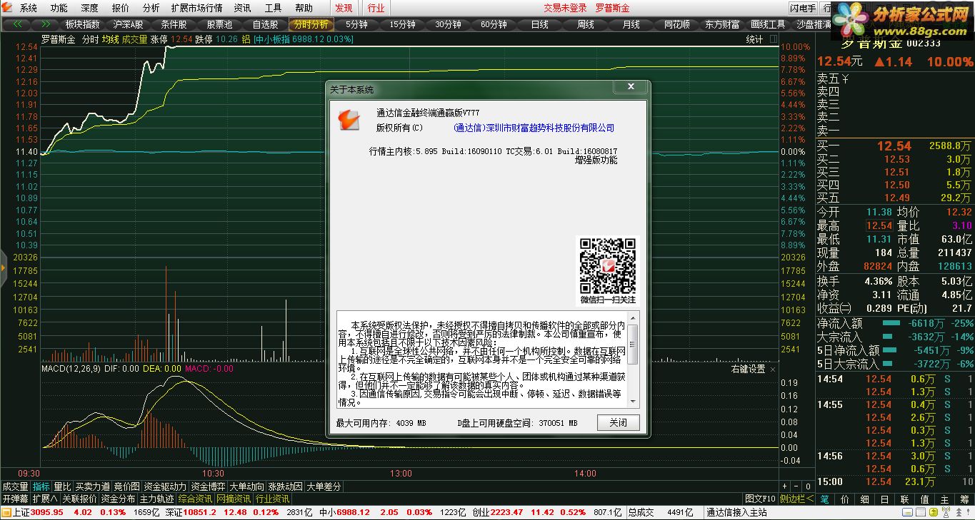Click the yellow index icon beside 上证

point(6,512)
